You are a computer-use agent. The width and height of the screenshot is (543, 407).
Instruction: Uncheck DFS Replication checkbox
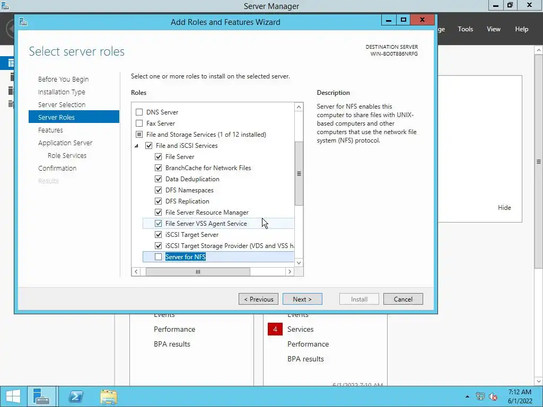(158, 201)
